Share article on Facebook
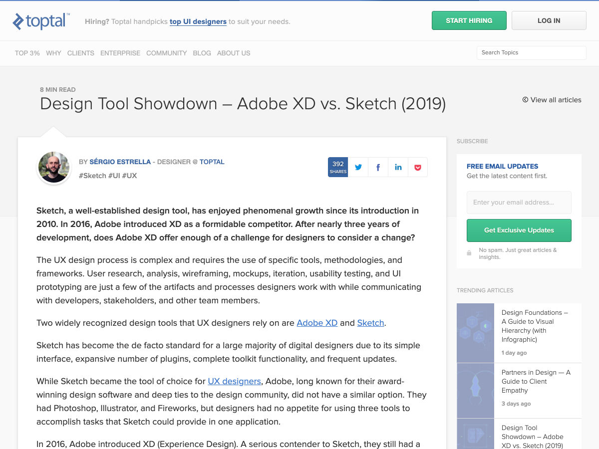Viewport: 599px width, 449px height. point(378,167)
